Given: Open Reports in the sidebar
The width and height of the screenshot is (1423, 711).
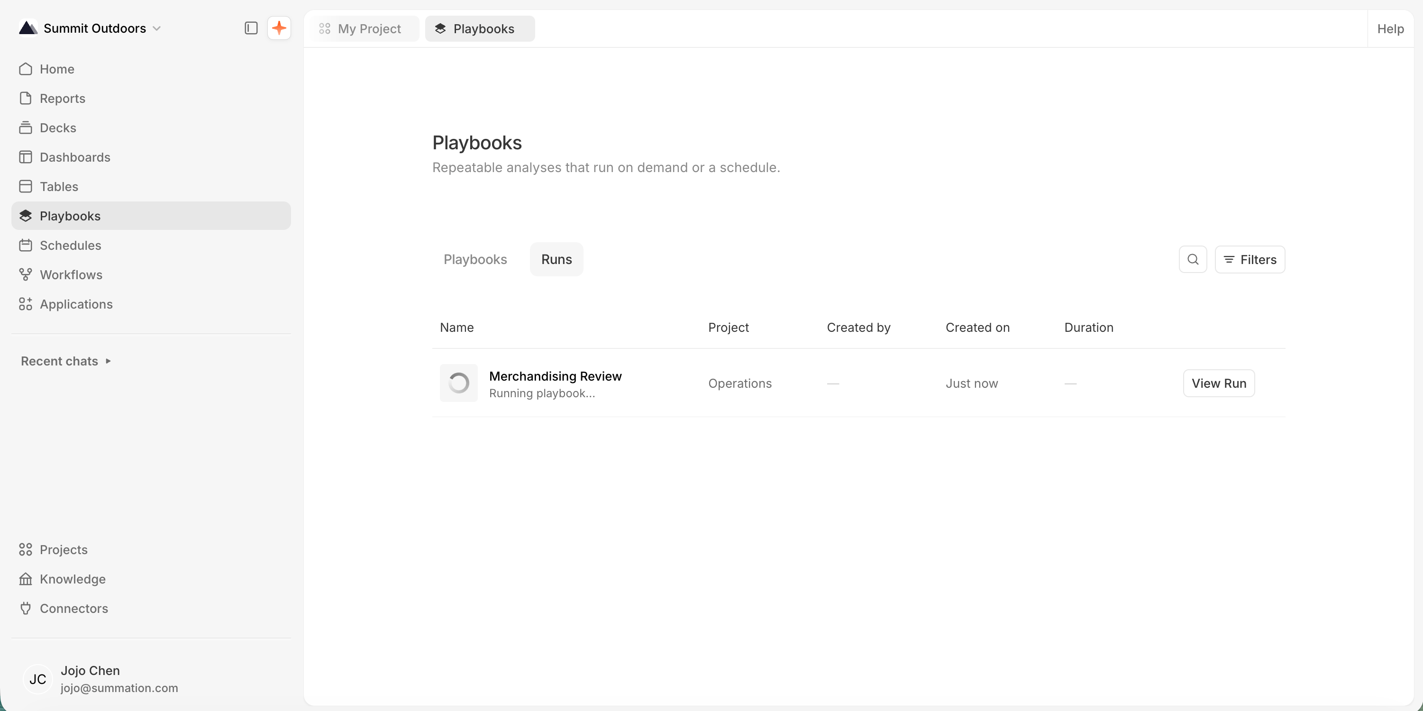Looking at the screenshot, I should (x=151, y=98).
